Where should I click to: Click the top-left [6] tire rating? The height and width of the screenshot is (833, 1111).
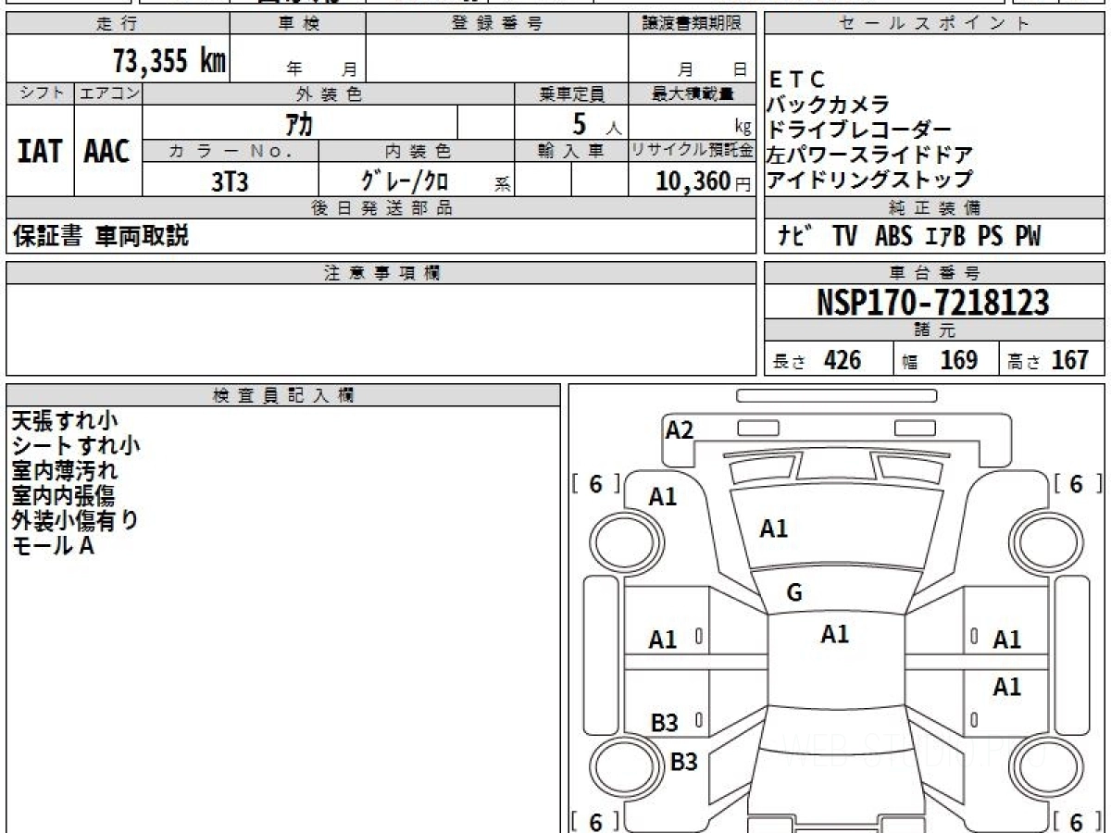click(595, 483)
